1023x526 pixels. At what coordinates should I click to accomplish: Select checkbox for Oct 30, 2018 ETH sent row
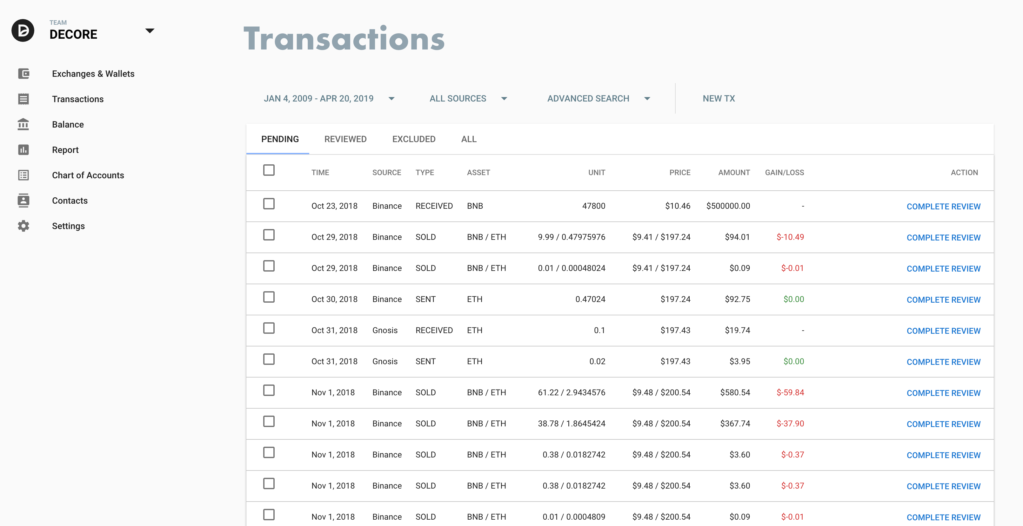pyautogui.click(x=269, y=297)
